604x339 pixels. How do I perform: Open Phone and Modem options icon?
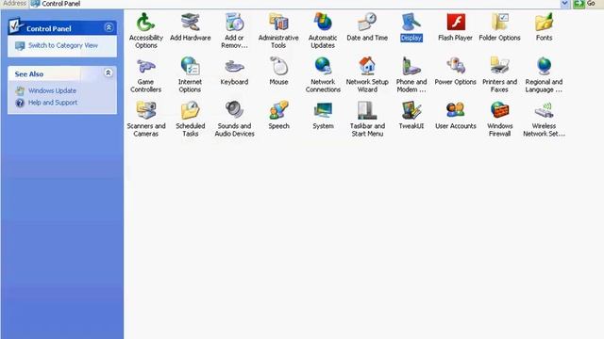pos(411,66)
